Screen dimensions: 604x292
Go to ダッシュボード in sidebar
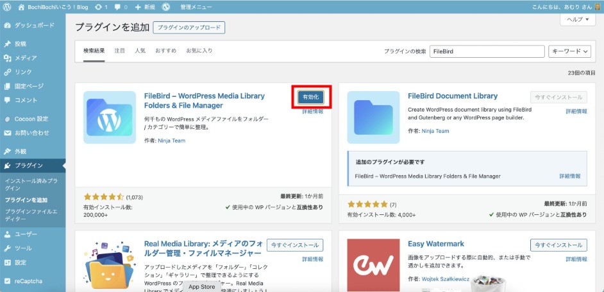(33, 26)
